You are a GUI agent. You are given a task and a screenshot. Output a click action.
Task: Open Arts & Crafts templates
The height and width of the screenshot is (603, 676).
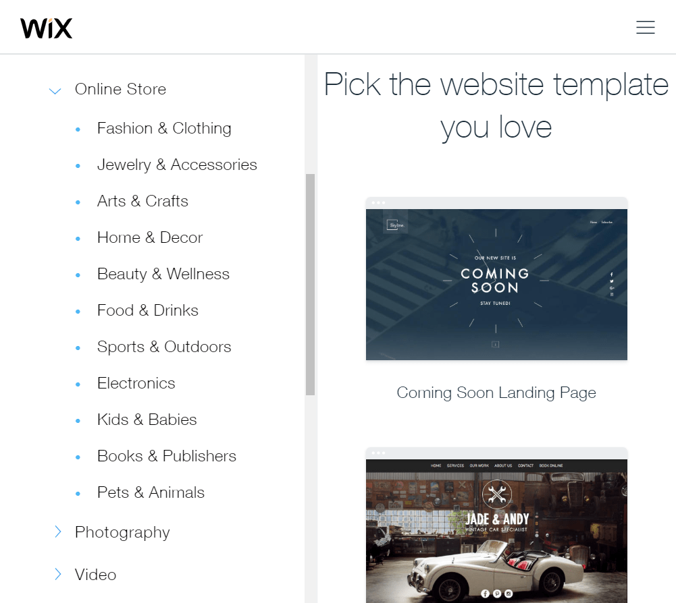(x=142, y=201)
